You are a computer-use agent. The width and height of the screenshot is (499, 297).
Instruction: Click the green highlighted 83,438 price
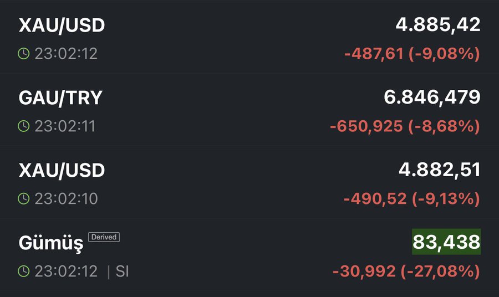tap(446, 242)
